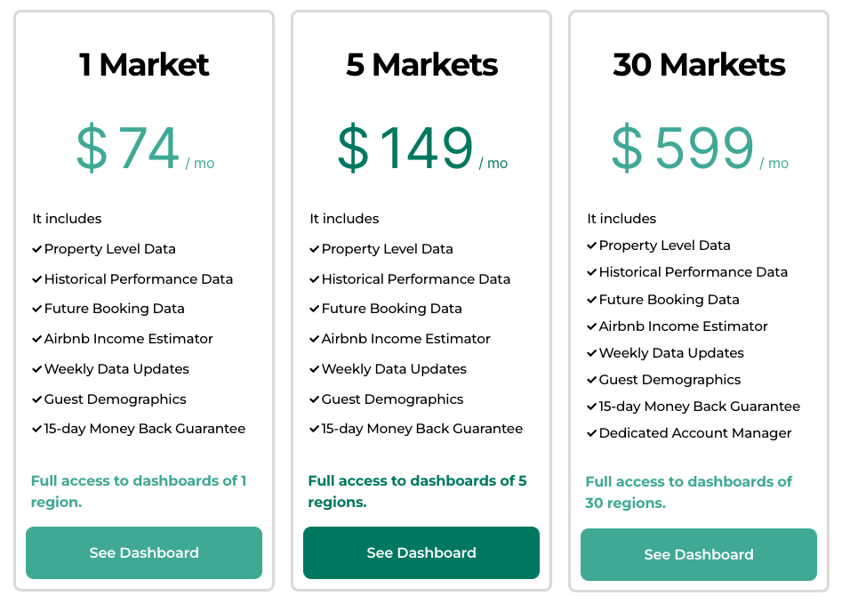Click 'Full access to dashboards of 1 region' text
The height and width of the screenshot is (604, 842).
(139, 491)
